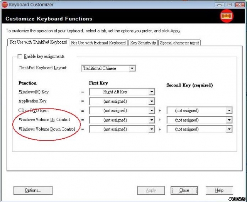
Task: Click the Windows Volume Up Control label
Action: pyautogui.click(x=44, y=120)
